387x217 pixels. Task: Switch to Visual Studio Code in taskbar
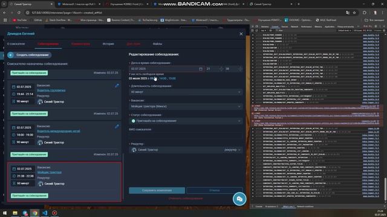[x=45, y=213]
